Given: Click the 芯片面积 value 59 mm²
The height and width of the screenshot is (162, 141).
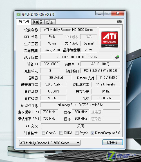Looking at the screenshot, I should (x=89, y=43).
